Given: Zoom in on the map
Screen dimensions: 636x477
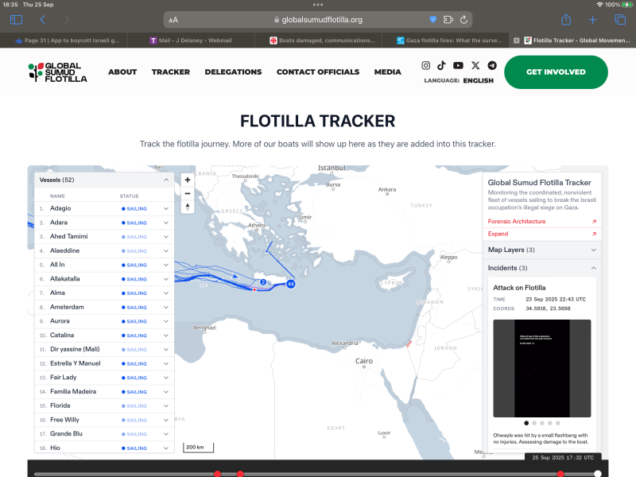Looking at the screenshot, I should tap(188, 180).
